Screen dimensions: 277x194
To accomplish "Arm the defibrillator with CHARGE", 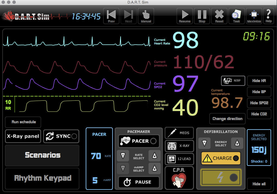I will [220, 158].
